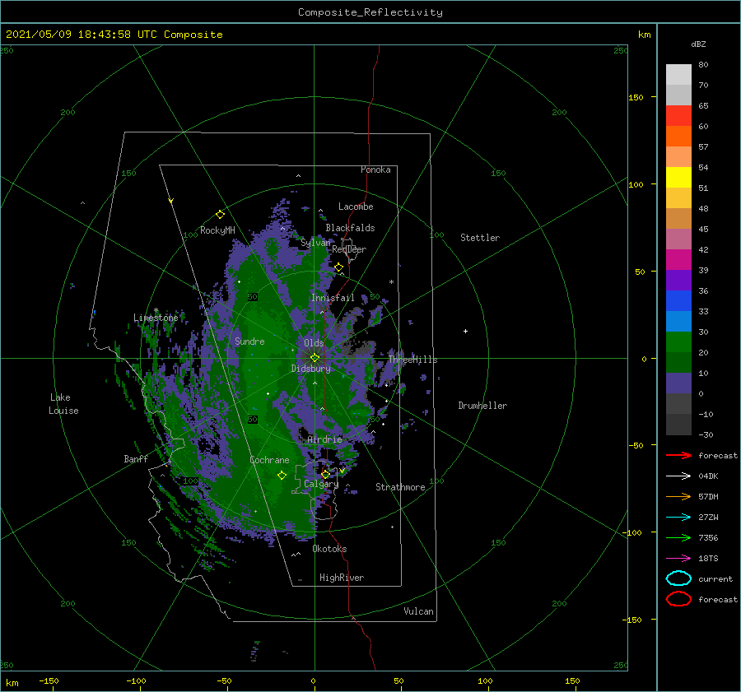Select the red 'forecast' ellipse legend icon
Screen dimensions: 741x692
678,599
